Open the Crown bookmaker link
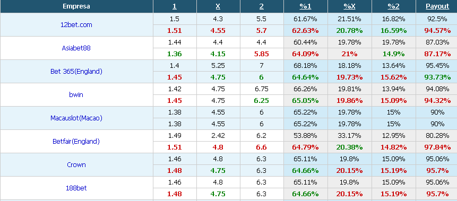 point(76,164)
